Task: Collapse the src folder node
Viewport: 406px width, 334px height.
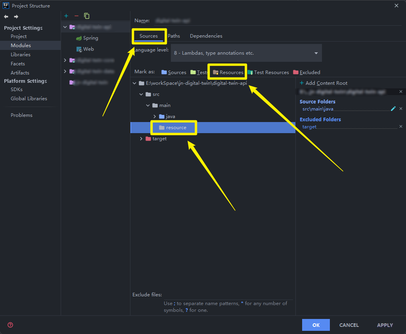Action: point(141,94)
